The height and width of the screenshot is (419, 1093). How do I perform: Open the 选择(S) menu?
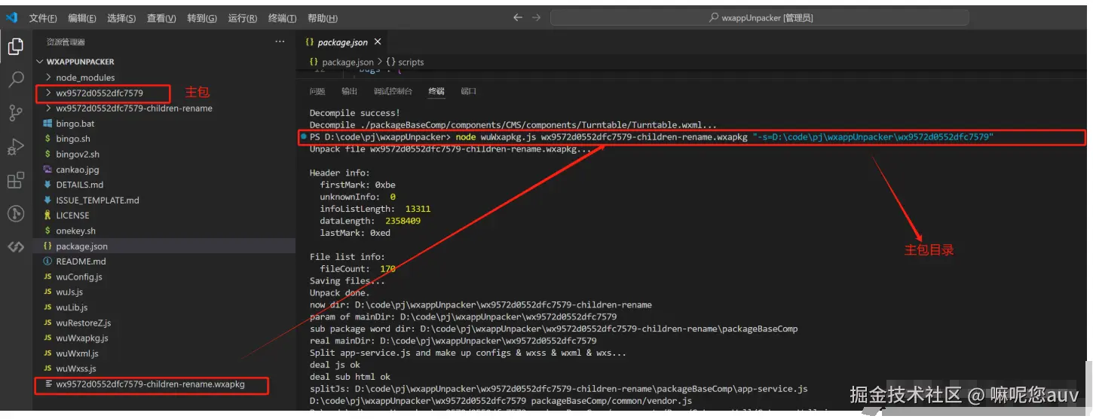[121, 18]
